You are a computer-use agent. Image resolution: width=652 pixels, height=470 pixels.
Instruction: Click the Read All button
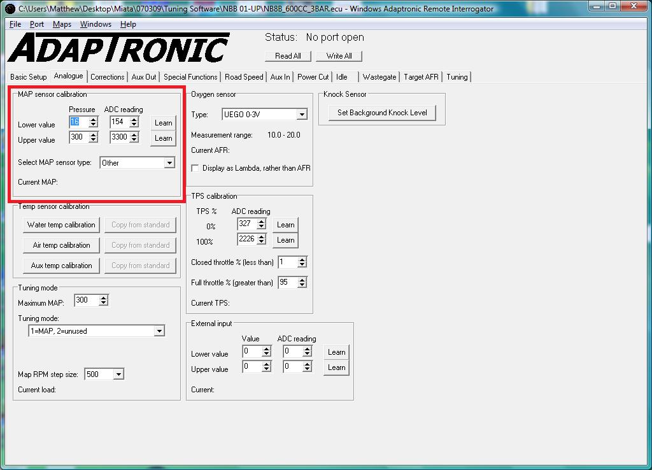(x=288, y=56)
